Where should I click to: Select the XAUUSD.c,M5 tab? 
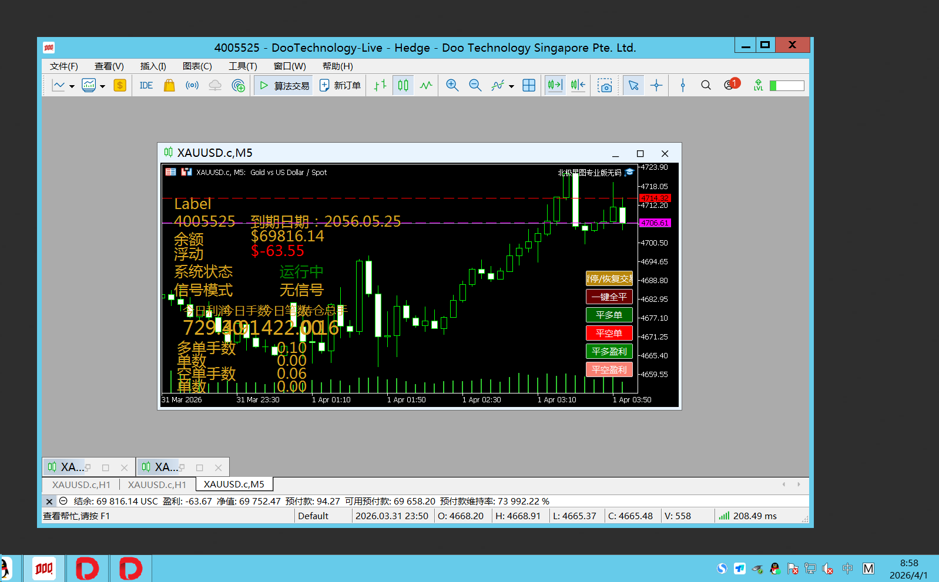point(234,485)
